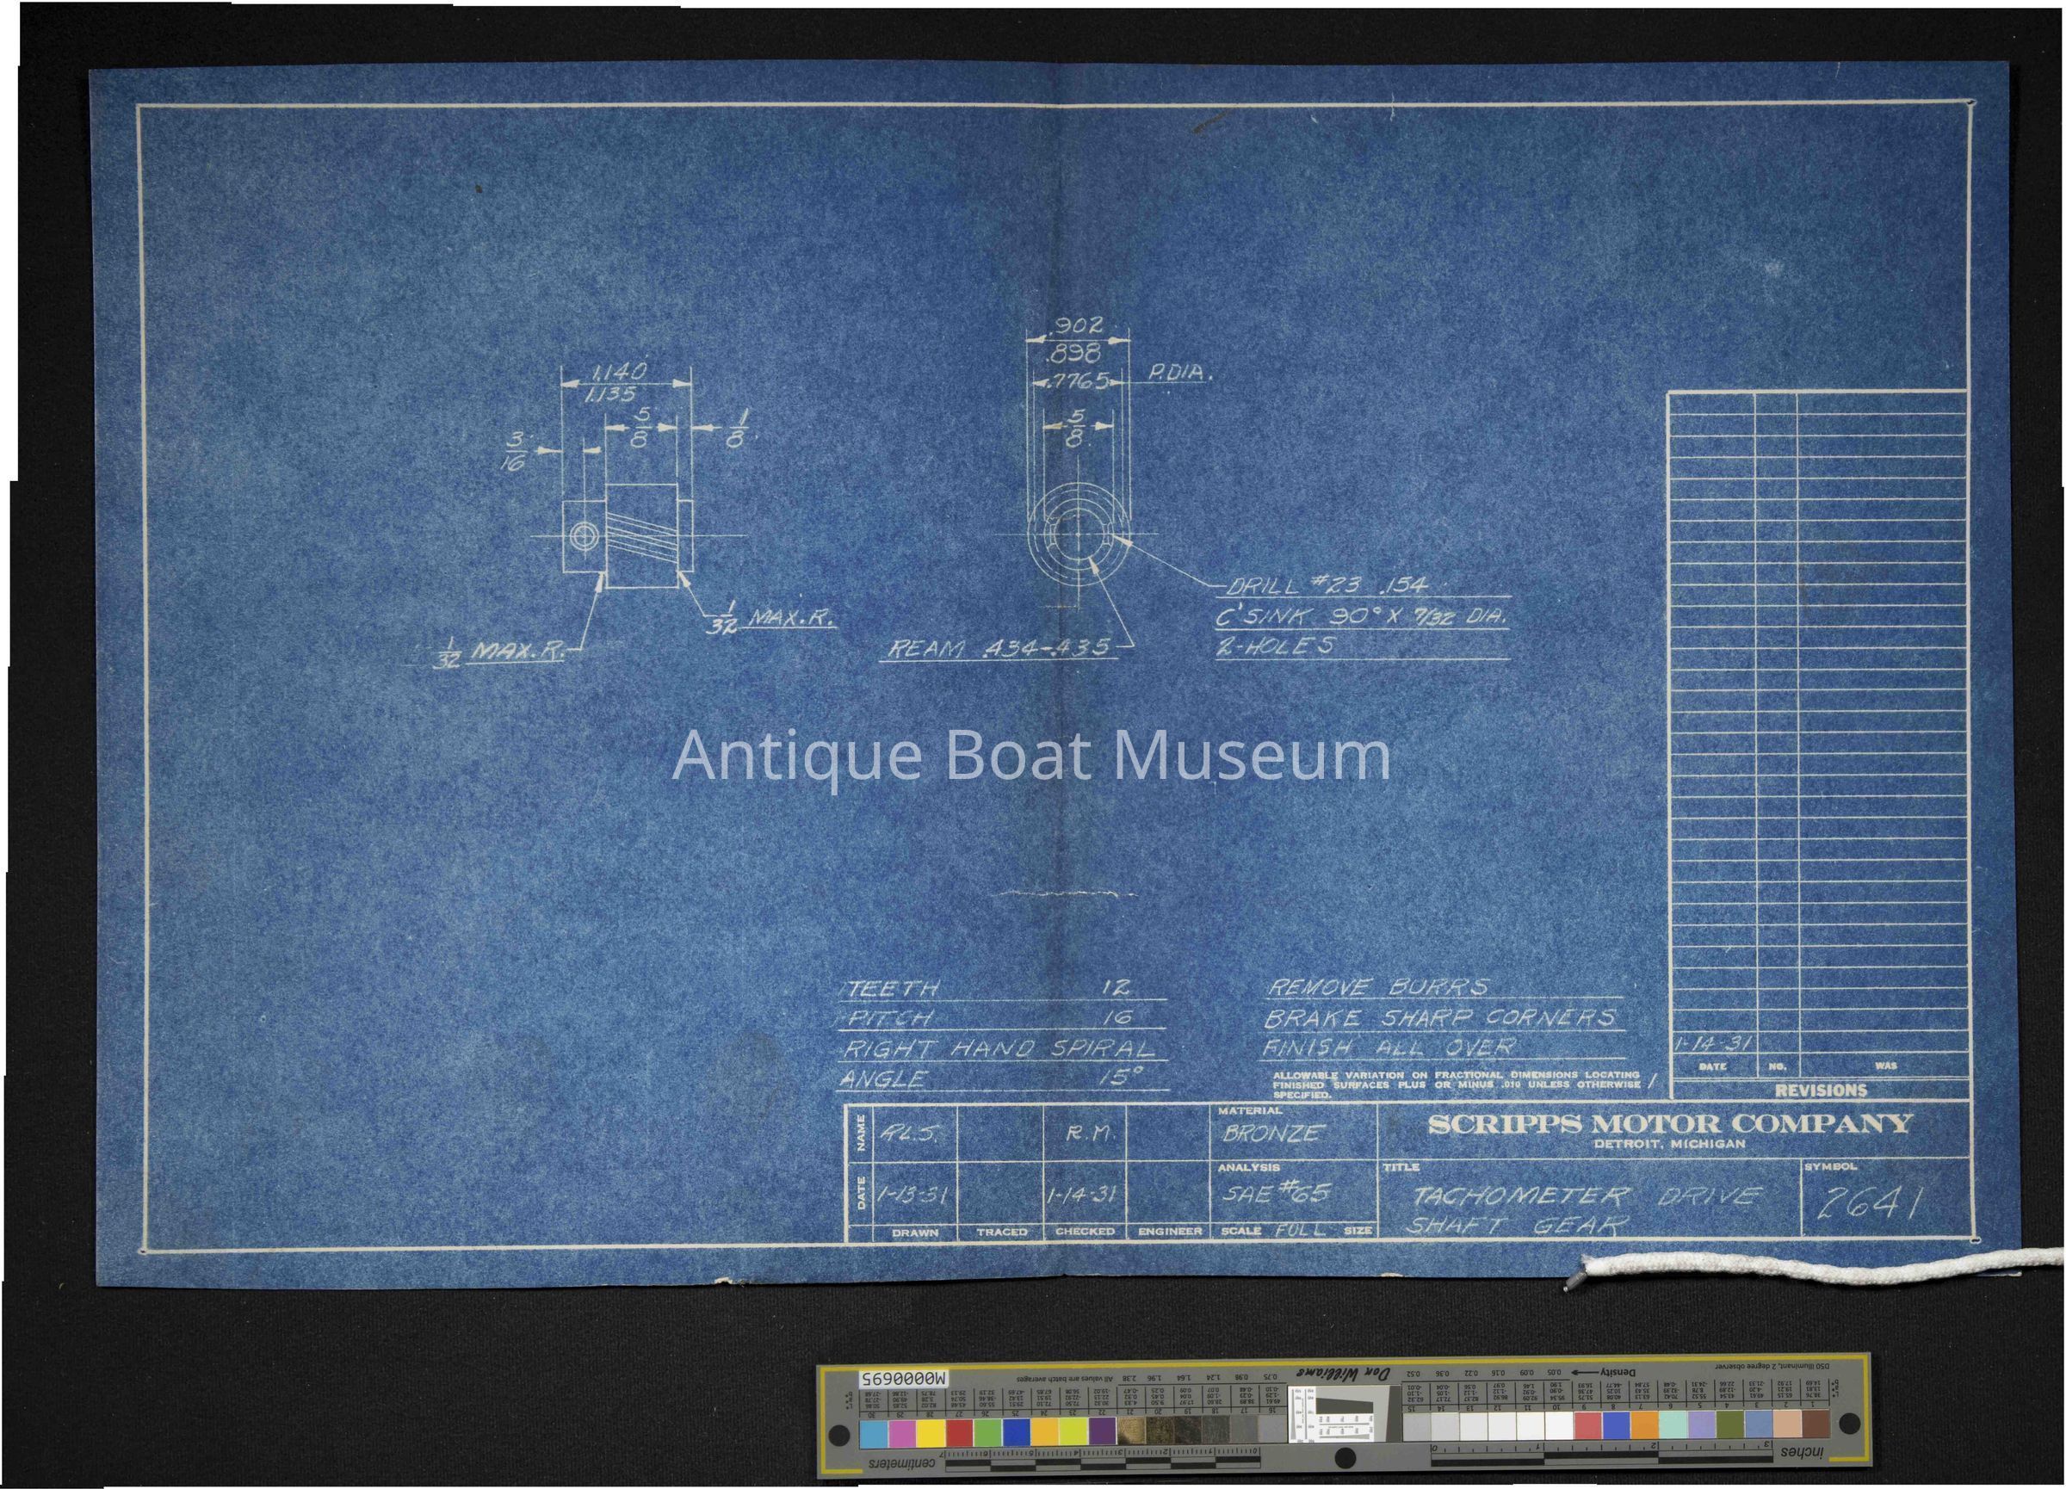
Task: Select the magenta swatch on the calibration ruler
Action: pyautogui.click(x=903, y=1435)
